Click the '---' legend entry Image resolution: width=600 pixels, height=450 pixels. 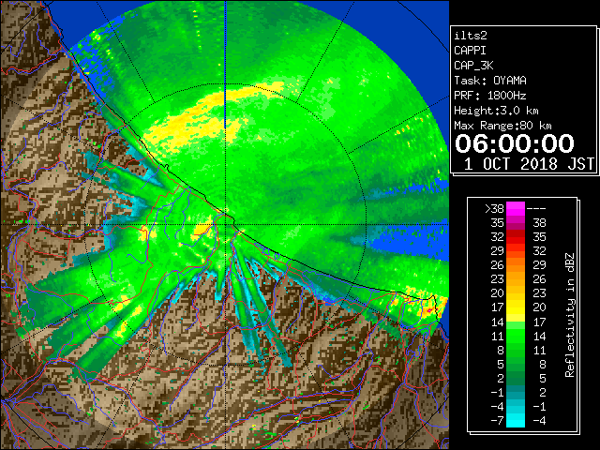pos(536,209)
